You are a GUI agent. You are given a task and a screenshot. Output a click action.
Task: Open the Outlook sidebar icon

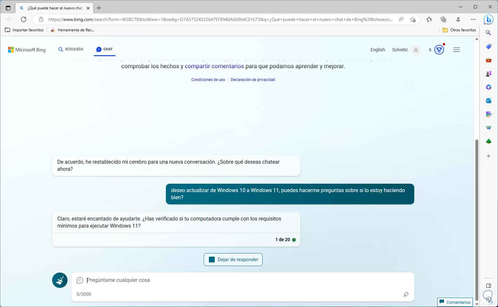coord(489,101)
